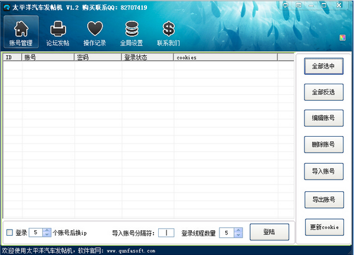The height and width of the screenshot is (255, 354).
Task: Click the www.qunfasoft.com status bar text
Action: tap(131, 251)
